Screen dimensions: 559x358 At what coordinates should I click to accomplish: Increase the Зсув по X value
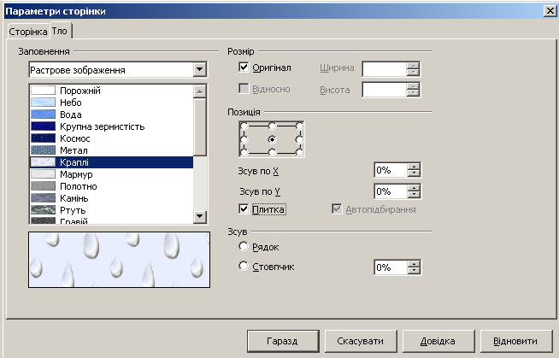[x=414, y=167]
